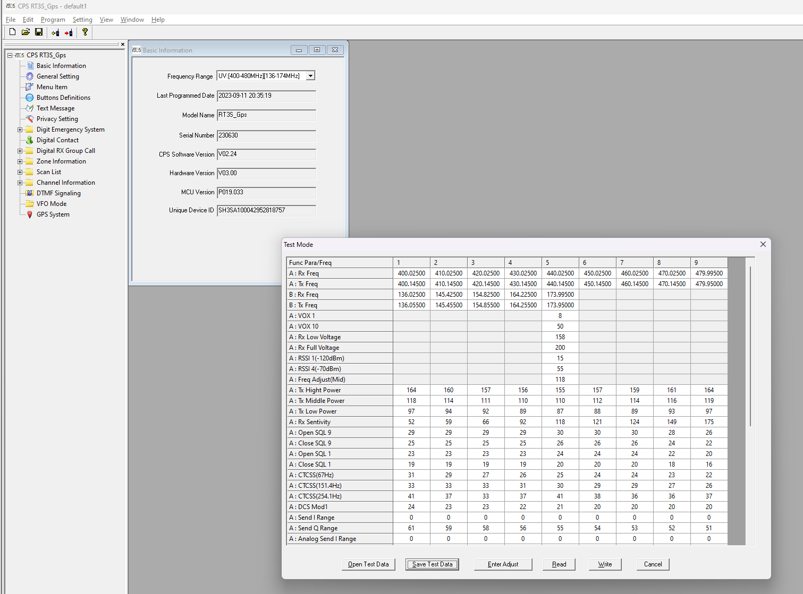Click the Save Test Data button

tap(432, 564)
